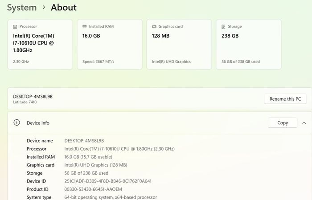312x200 pixels.
Task: Click the Graphics card icon
Action: [x=154, y=26]
